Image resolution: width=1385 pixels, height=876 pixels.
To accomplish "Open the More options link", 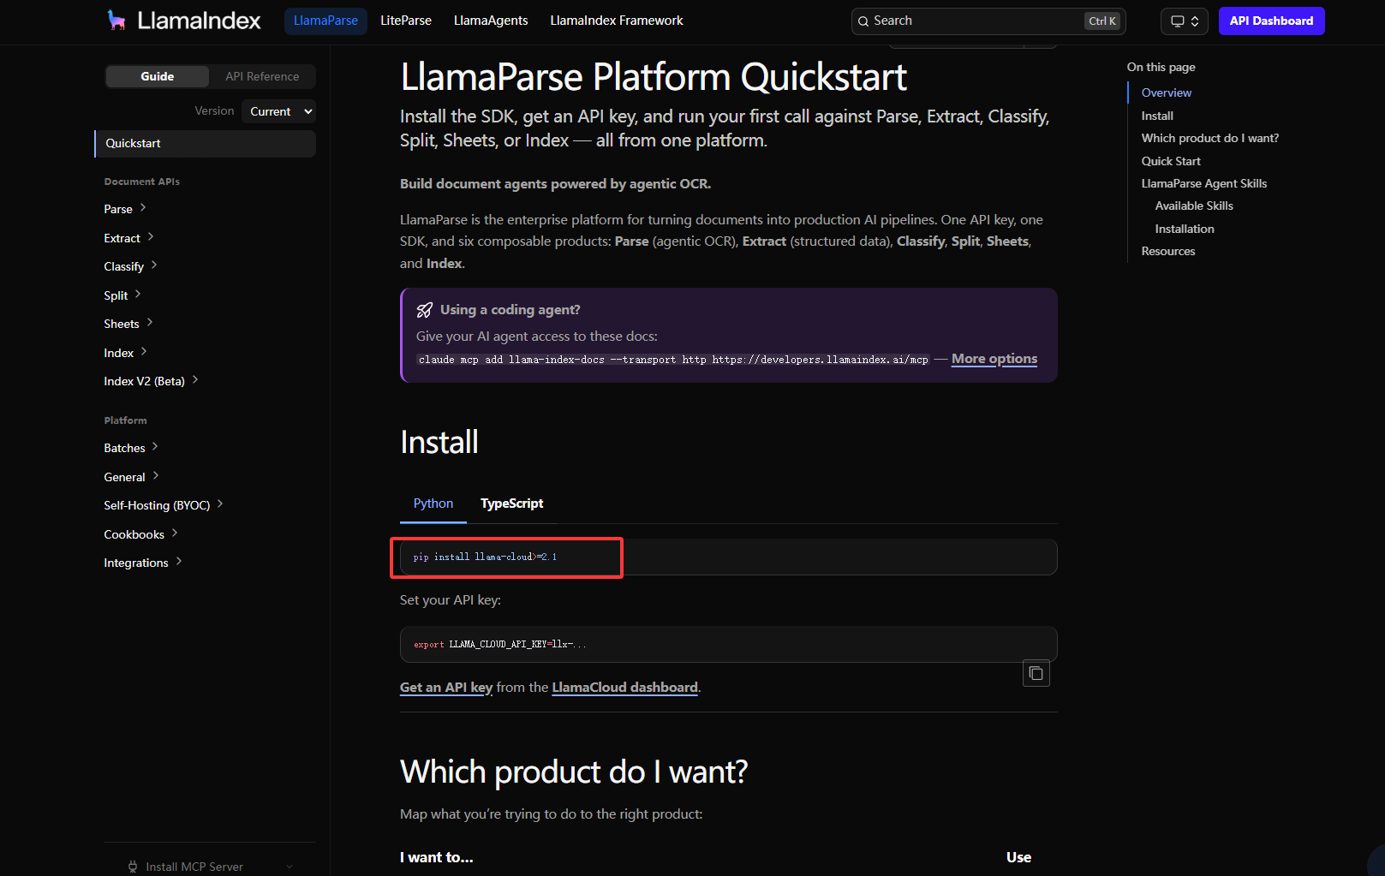I will coord(994,359).
